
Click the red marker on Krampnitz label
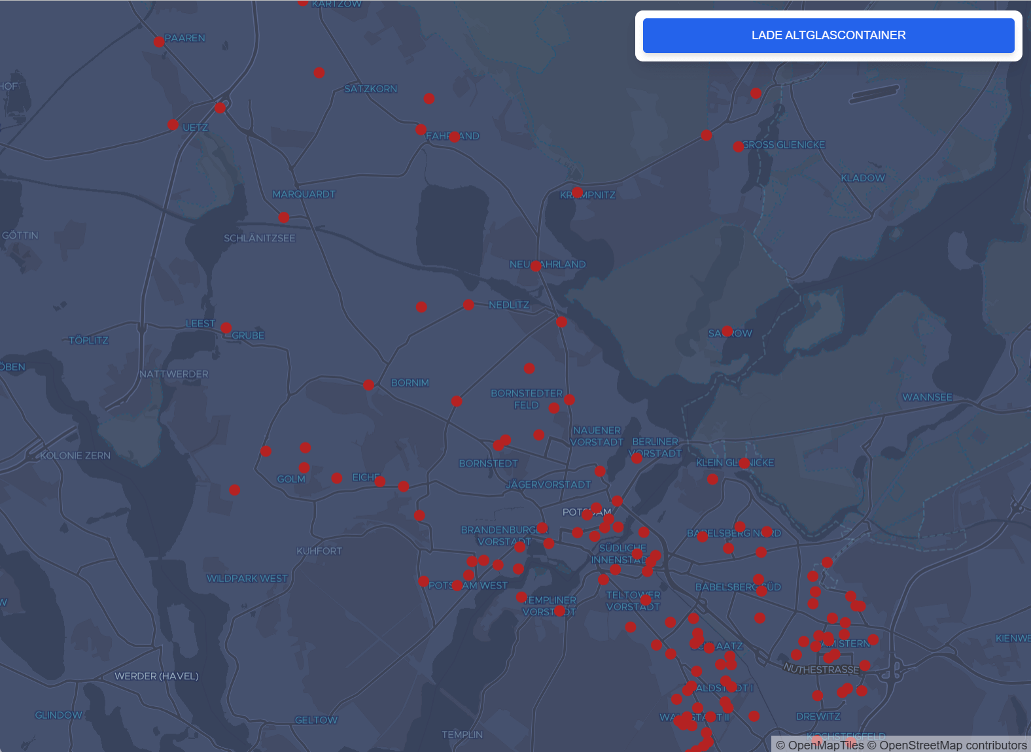[x=577, y=192]
